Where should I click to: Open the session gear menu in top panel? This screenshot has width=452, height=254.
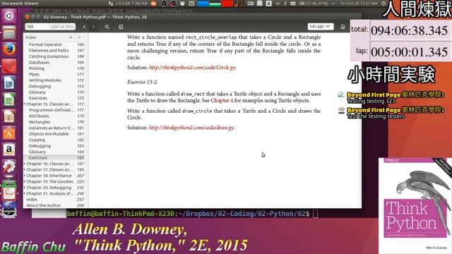(383, 4)
